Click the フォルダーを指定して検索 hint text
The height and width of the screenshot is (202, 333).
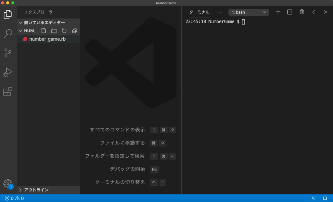115,156
